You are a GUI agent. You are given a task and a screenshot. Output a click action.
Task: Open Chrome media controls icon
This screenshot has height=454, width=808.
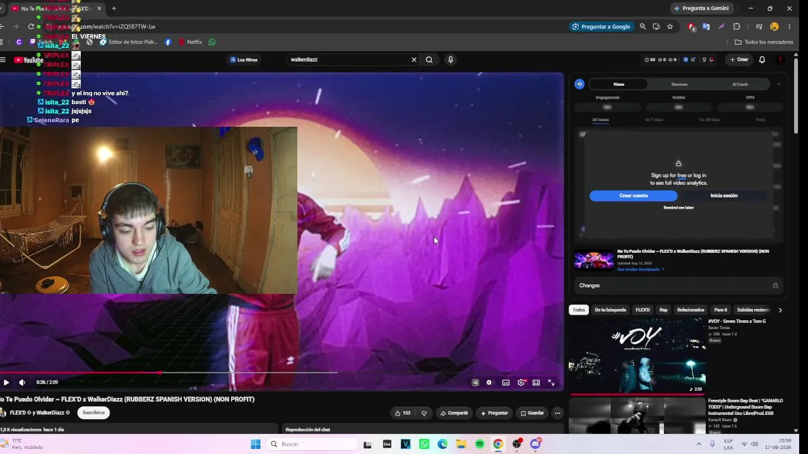pyautogui.click(x=759, y=26)
